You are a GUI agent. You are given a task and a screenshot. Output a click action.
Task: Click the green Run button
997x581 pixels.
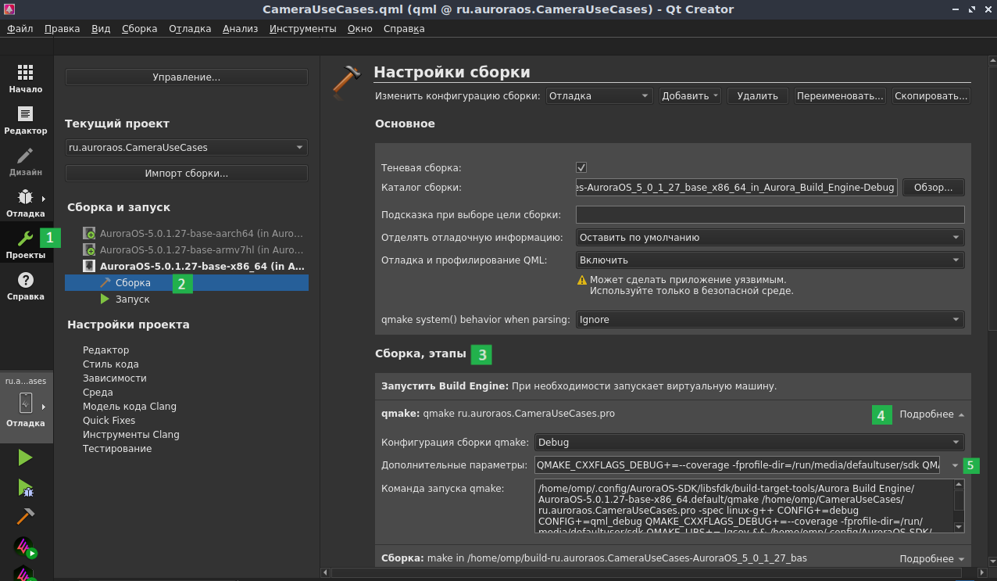click(26, 458)
